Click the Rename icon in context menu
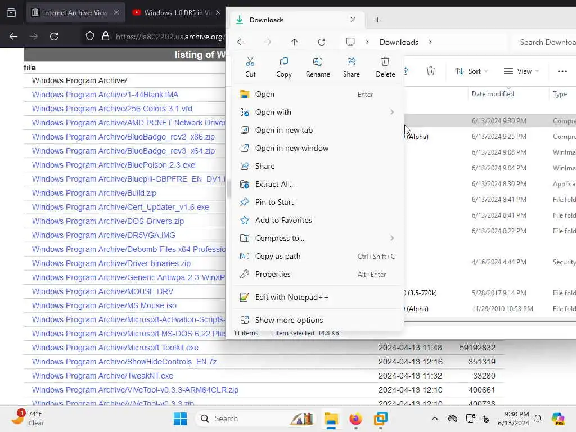The image size is (576, 432). coord(318,66)
